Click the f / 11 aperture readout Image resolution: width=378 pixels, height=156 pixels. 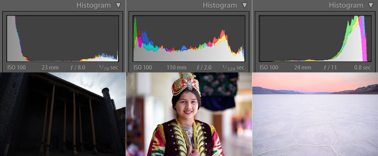pos(330,68)
